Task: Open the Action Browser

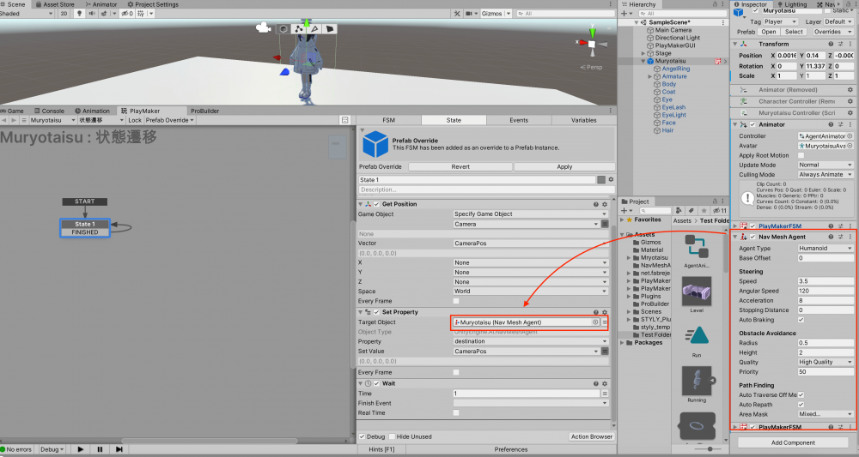Action: pos(592,436)
